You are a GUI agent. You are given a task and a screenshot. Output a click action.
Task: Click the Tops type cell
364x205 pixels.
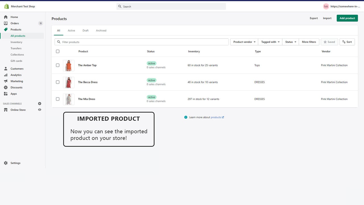coord(257,65)
